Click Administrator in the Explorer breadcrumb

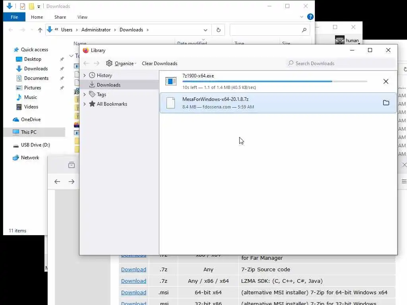pyautogui.click(x=96, y=29)
